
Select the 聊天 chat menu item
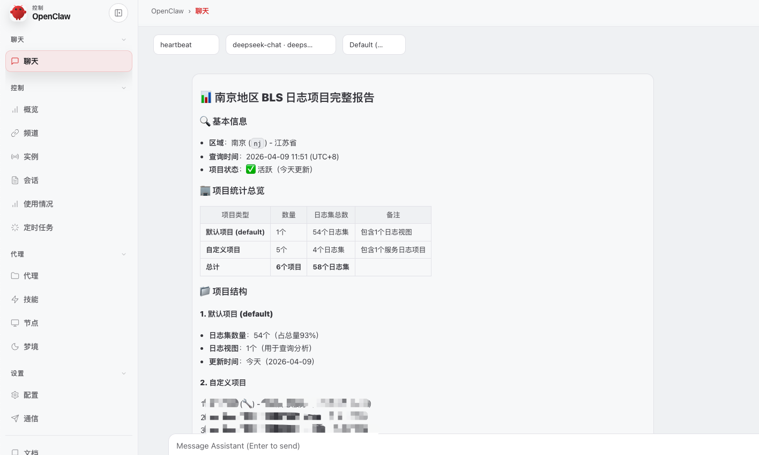click(69, 61)
